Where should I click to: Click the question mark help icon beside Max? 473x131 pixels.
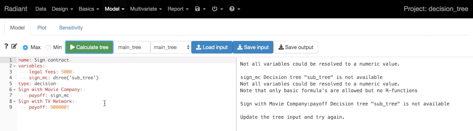coord(6,46)
